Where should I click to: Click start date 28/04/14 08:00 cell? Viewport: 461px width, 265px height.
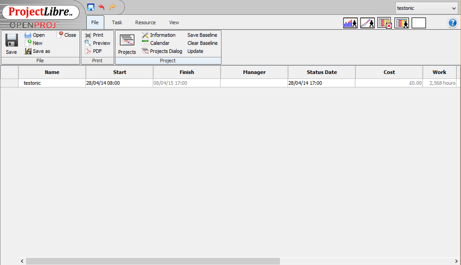pyautogui.click(x=119, y=83)
